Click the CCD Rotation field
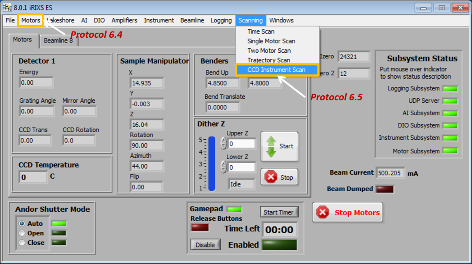This screenshot has width=472, height=264. [79, 140]
